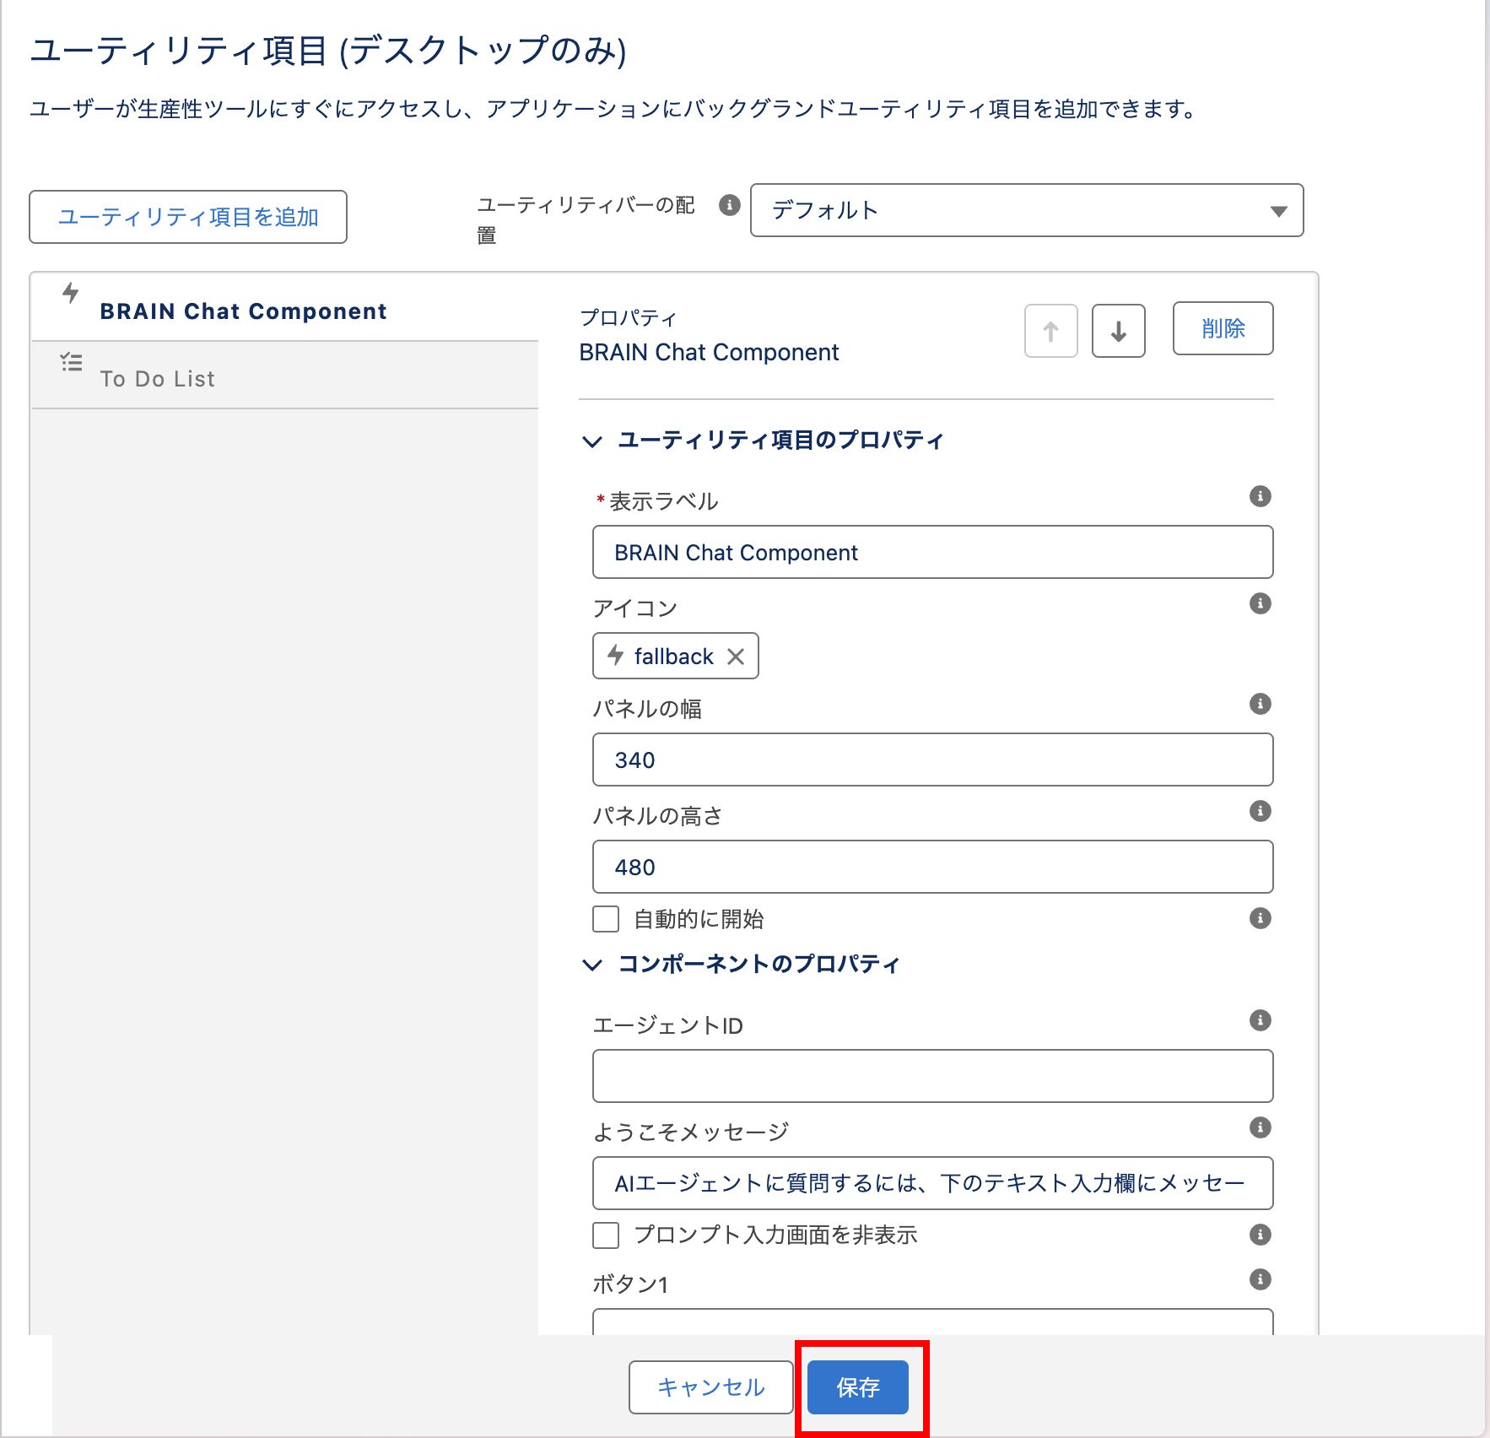Click the move down arrow button
Image resolution: width=1490 pixels, height=1438 pixels.
point(1118,331)
